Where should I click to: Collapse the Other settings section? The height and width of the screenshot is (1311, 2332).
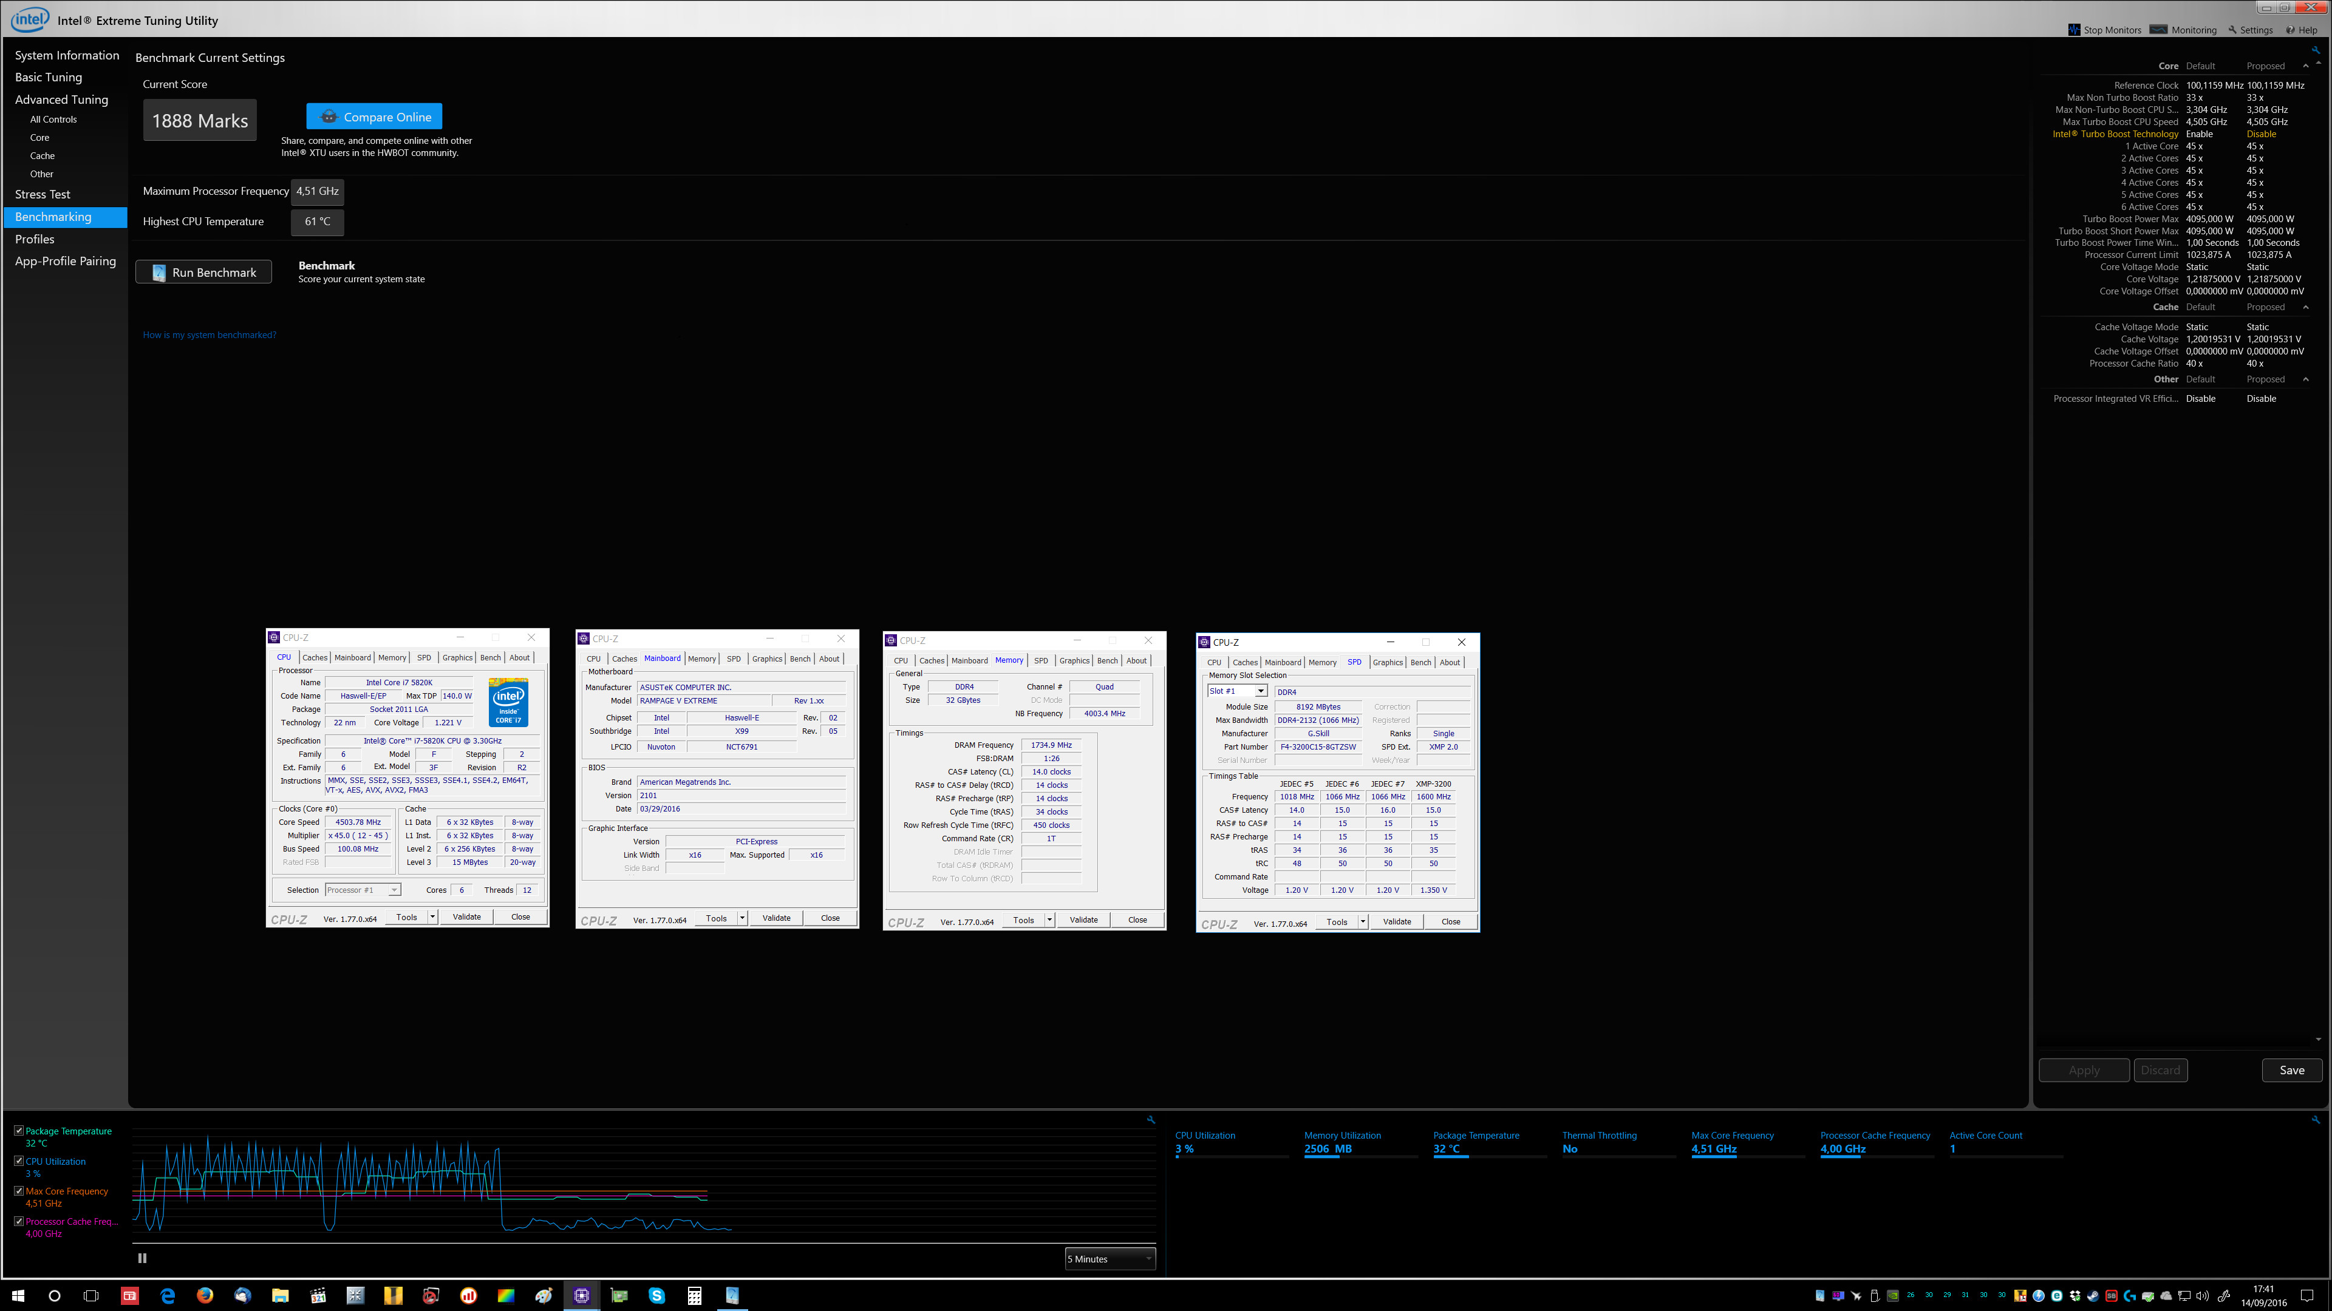pyautogui.click(x=2305, y=379)
